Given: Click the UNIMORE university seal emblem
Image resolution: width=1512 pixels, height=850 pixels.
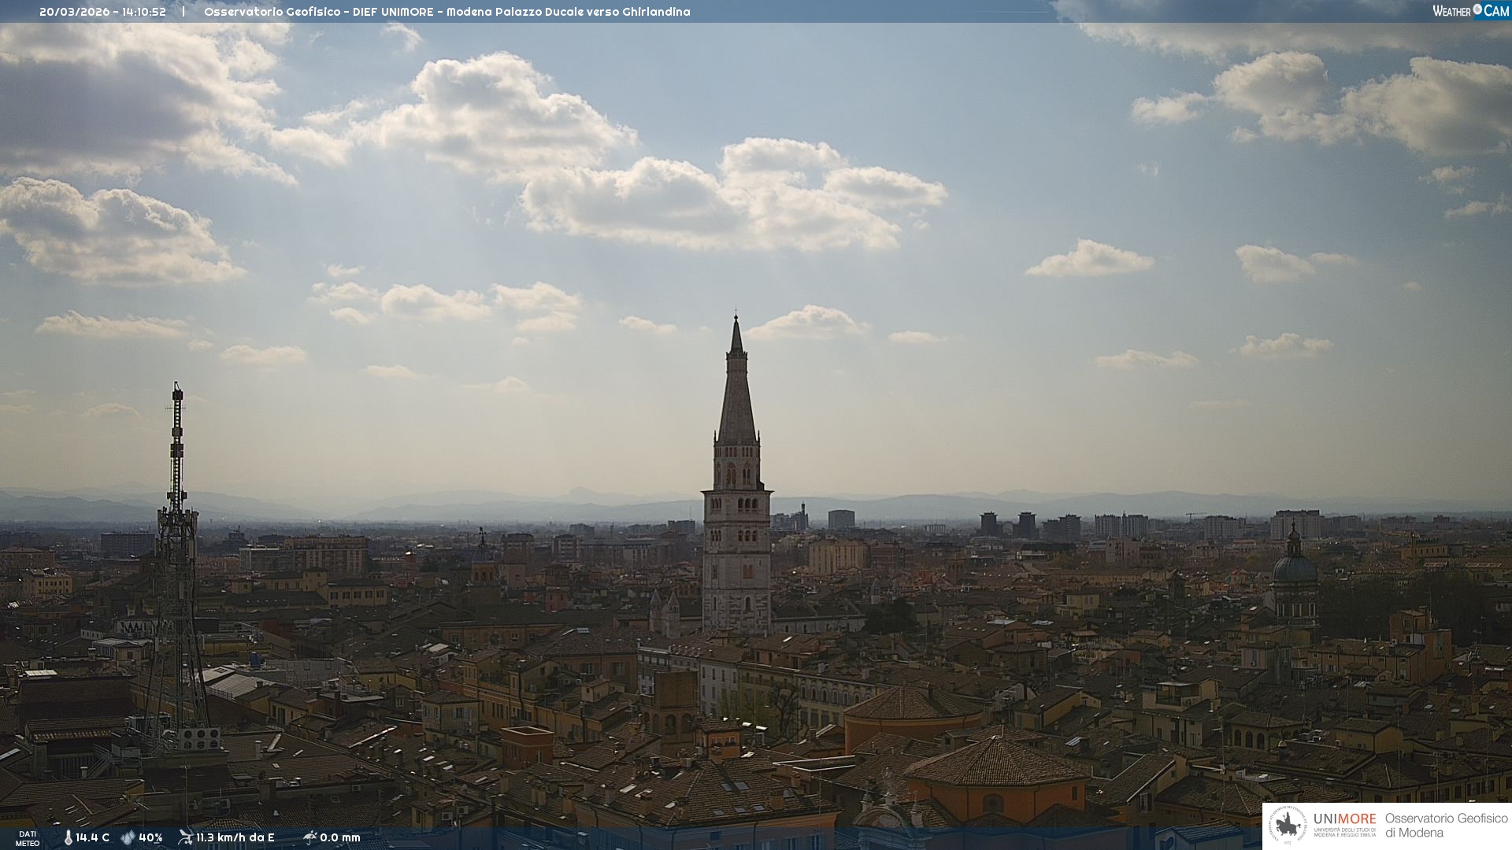Looking at the screenshot, I should click(1288, 826).
